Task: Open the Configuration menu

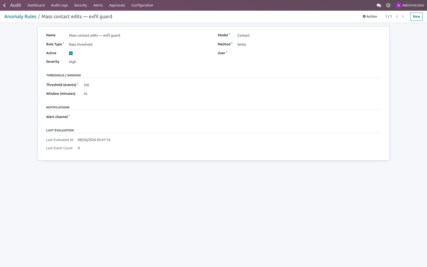Action: [142, 5]
